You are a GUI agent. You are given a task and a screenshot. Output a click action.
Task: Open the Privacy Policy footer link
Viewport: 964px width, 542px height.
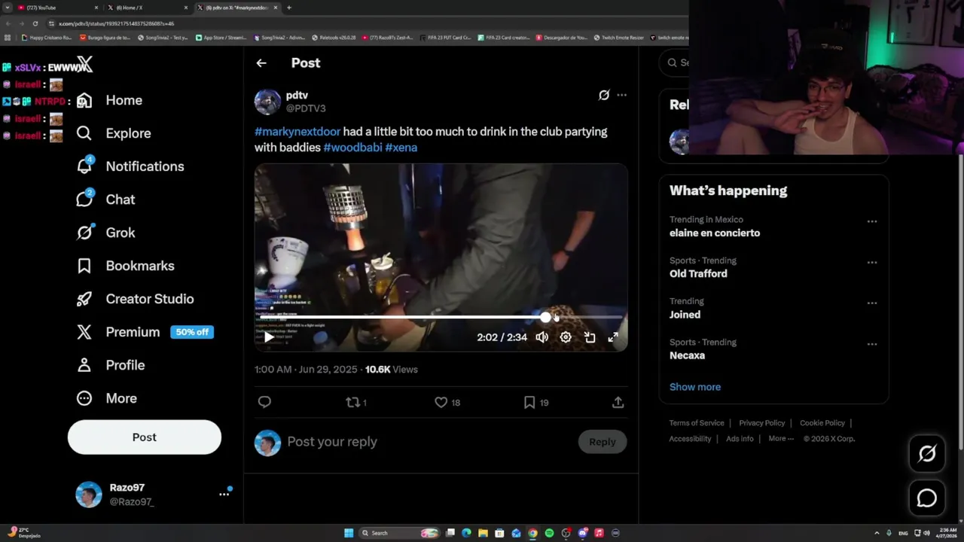point(761,423)
